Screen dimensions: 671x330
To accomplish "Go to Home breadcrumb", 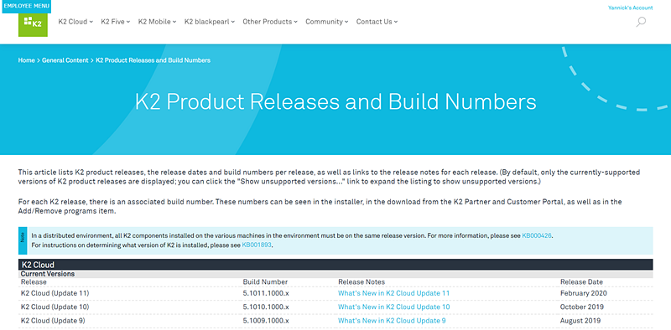I will pyautogui.click(x=27, y=60).
